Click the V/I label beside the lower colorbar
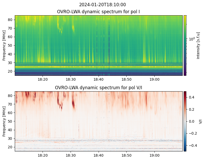 pos(200,121)
